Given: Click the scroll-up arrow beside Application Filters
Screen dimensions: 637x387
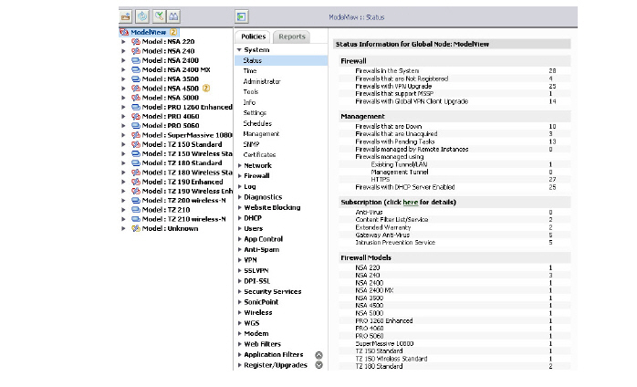Looking at the screenshot, I should [318, 355].
